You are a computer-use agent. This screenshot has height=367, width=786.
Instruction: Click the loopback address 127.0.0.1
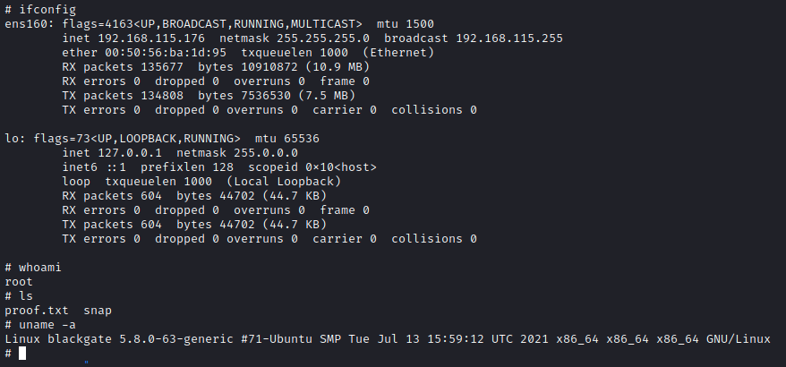tap(130, 152)
